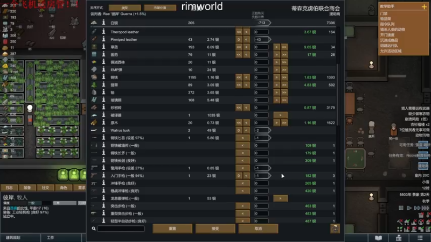Click the info icon on the 白银 row

pyautogui.click(x=103, y=23)
